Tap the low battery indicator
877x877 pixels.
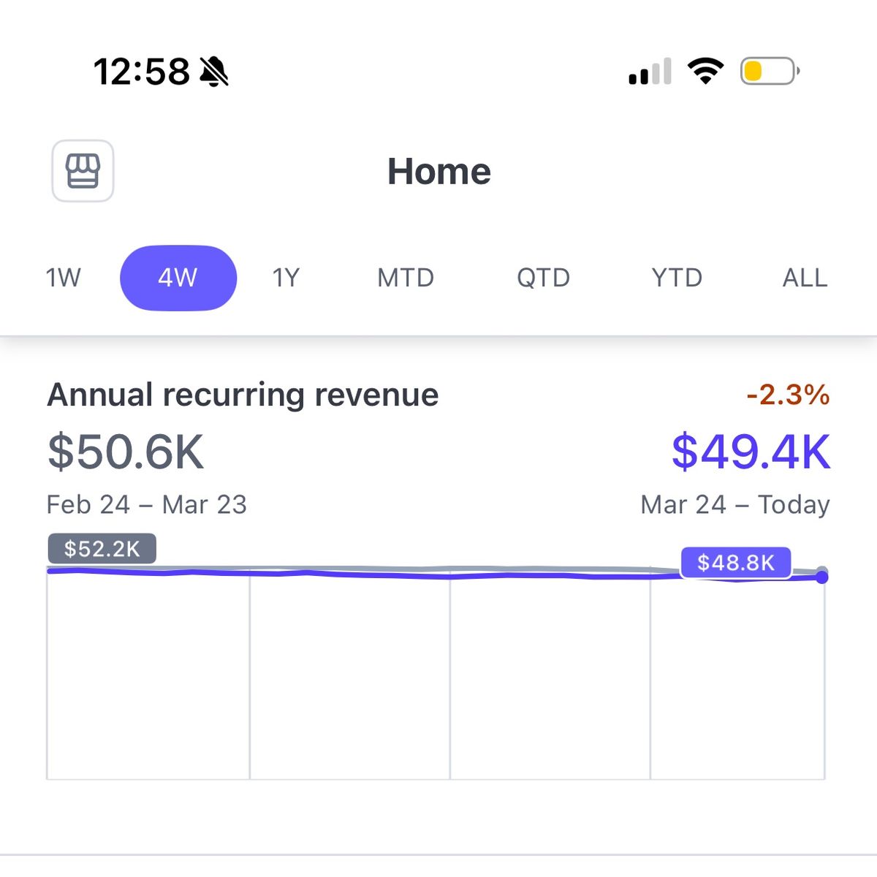coord(766,71)
